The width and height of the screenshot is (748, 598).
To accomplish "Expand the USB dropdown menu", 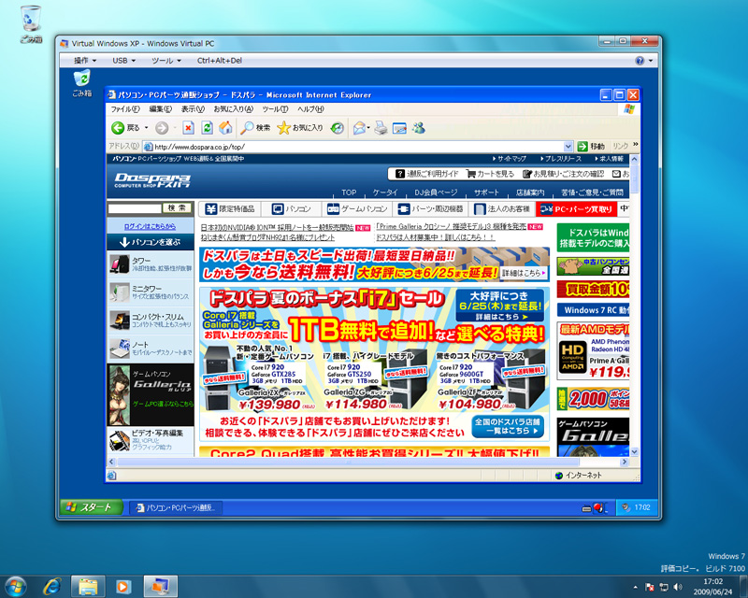I will coord(124,60).
